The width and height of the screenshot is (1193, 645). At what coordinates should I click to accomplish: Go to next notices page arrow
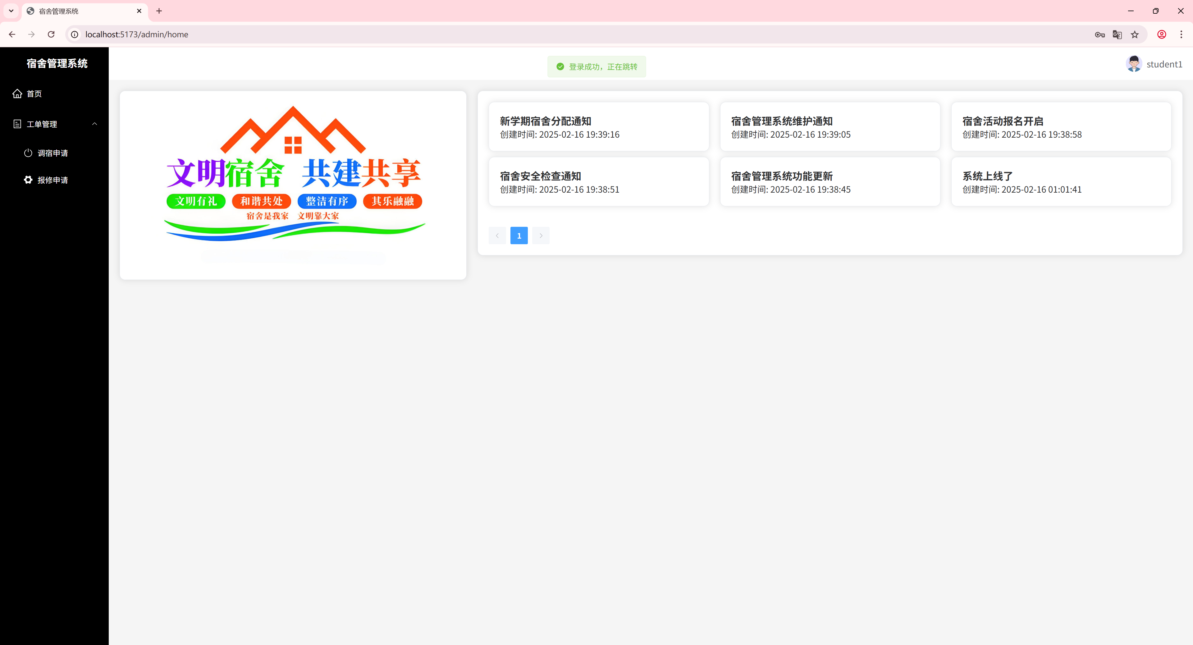(541, 236)
